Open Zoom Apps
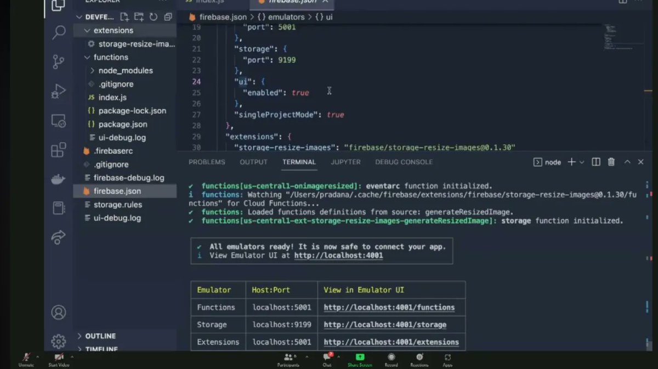The image size is (658, 369). click(x=447, y=359)
